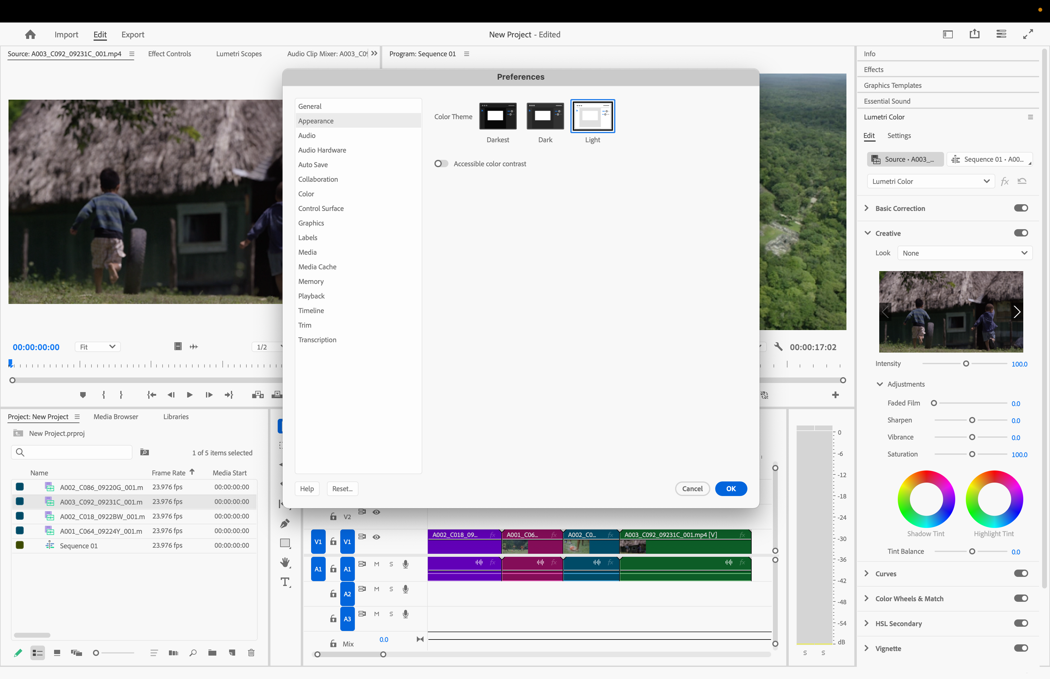Screen dimensions: 1050x679
Task: Collapse the Creative section chevron
Action: [868, 233]
